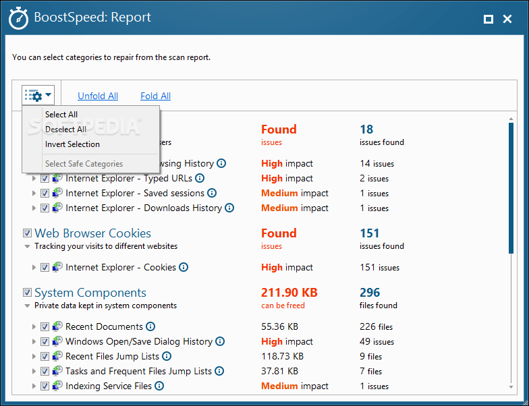Click the Saved sessions row monitor-clock icon

pyautogui.click(x=57, y=193)
